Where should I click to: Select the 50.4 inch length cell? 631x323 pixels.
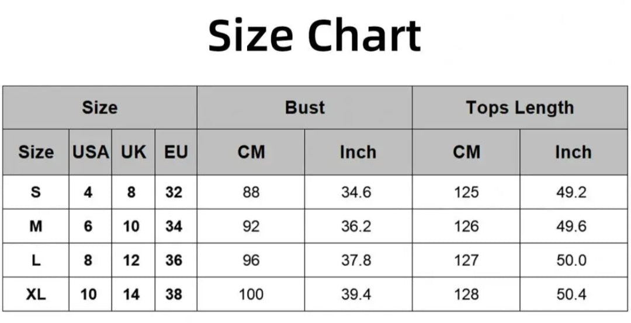tap(571, 294)
